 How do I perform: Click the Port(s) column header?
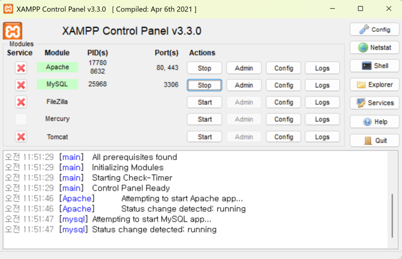pyautogui.click(x=167, y=53)
